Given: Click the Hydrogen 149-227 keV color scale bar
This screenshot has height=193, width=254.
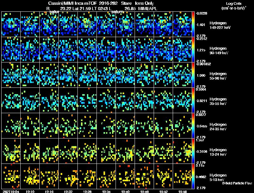Looking at the screenshot, I should point(193,24).
